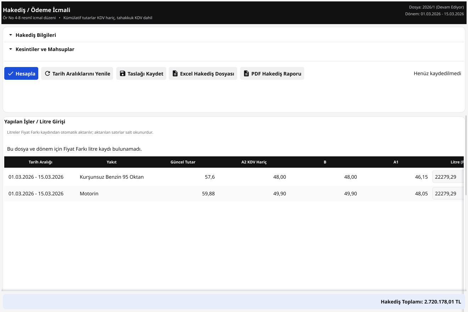Click the date range in the Kurşunsuz Benzin row

(x=36, y=177)
